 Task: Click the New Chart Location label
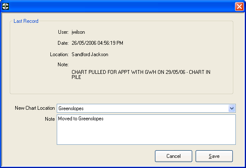pyautogui.click(x=35, y=108)
